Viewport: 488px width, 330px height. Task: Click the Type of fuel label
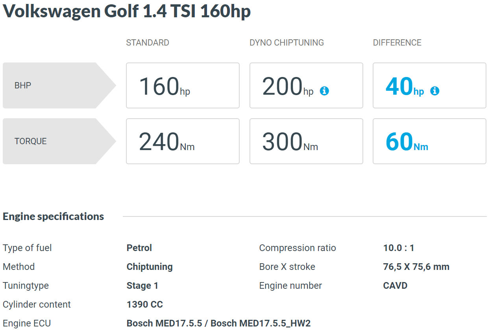27,248
